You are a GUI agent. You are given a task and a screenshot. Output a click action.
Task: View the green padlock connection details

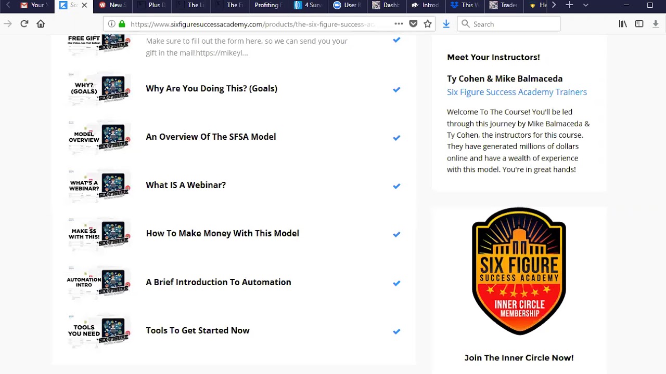(x=122, y=24)
